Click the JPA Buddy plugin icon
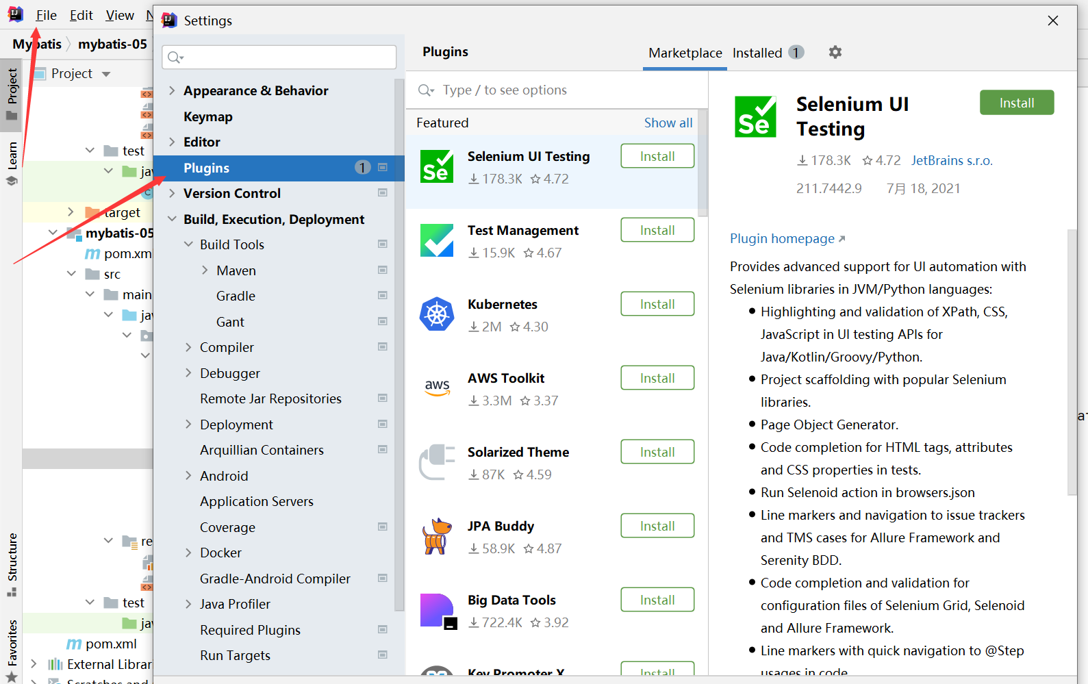The width and height of the screenshot is (1088, 684). [437, 536]
